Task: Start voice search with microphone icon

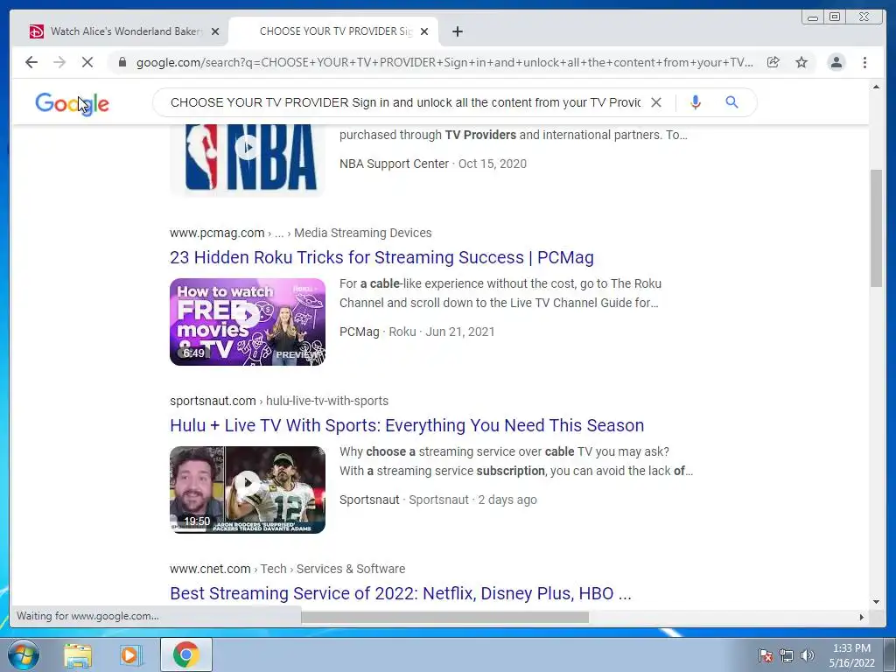Action: pos(696,102)
